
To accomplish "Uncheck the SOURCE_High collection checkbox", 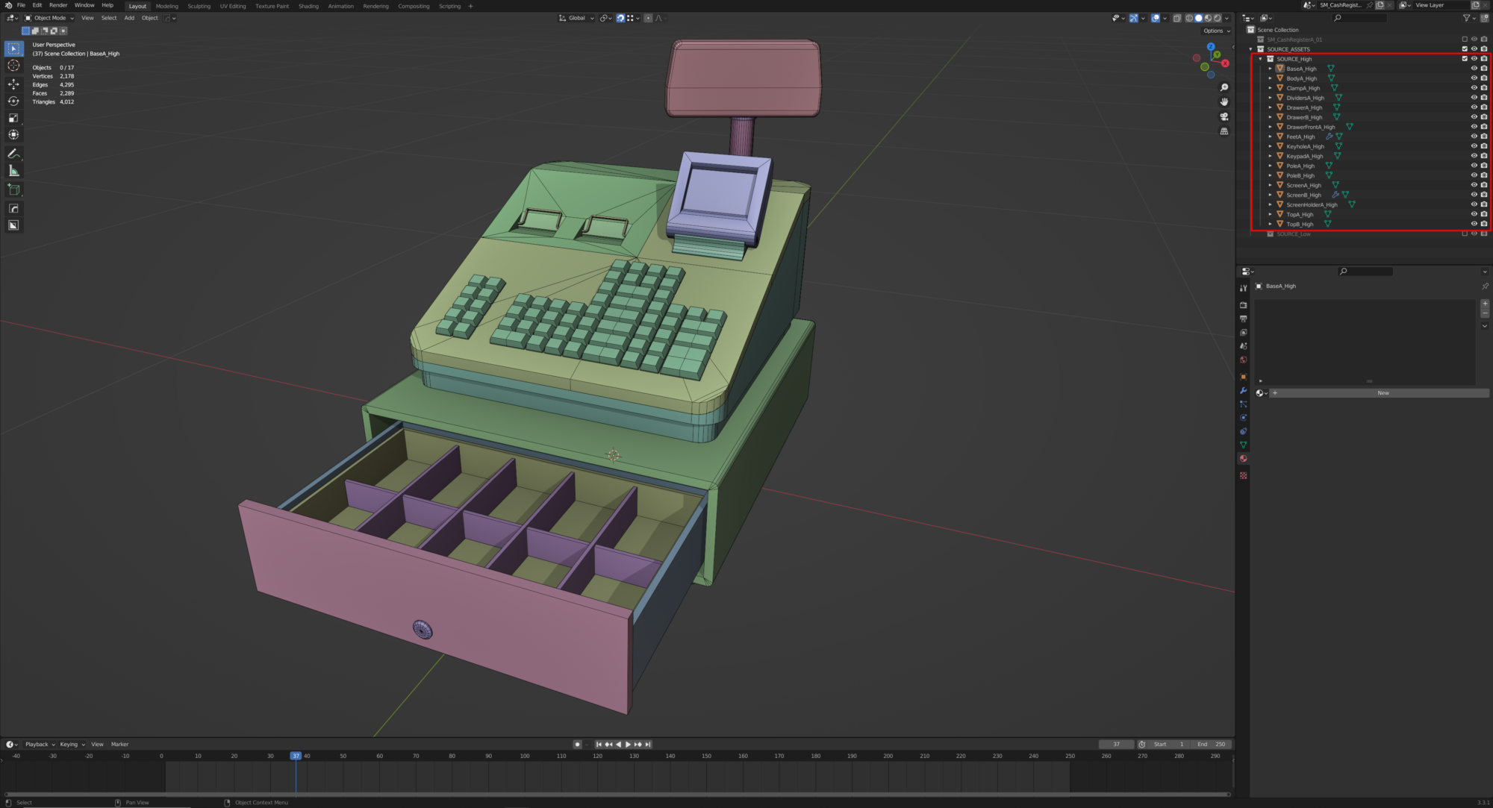I will 1464,59.
